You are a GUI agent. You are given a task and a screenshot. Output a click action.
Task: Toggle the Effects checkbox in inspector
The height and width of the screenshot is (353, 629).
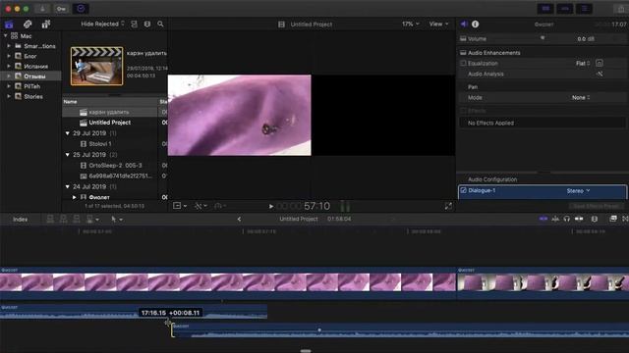(x=463, y=111)
